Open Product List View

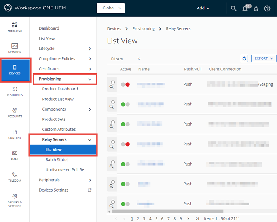point(58,99)
